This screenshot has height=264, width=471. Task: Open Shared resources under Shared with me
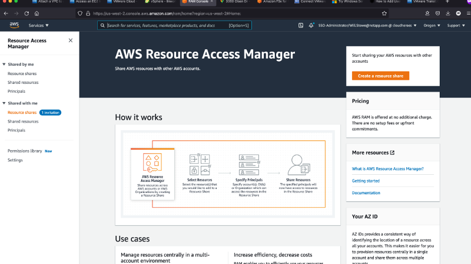click(x=23, y=121)
